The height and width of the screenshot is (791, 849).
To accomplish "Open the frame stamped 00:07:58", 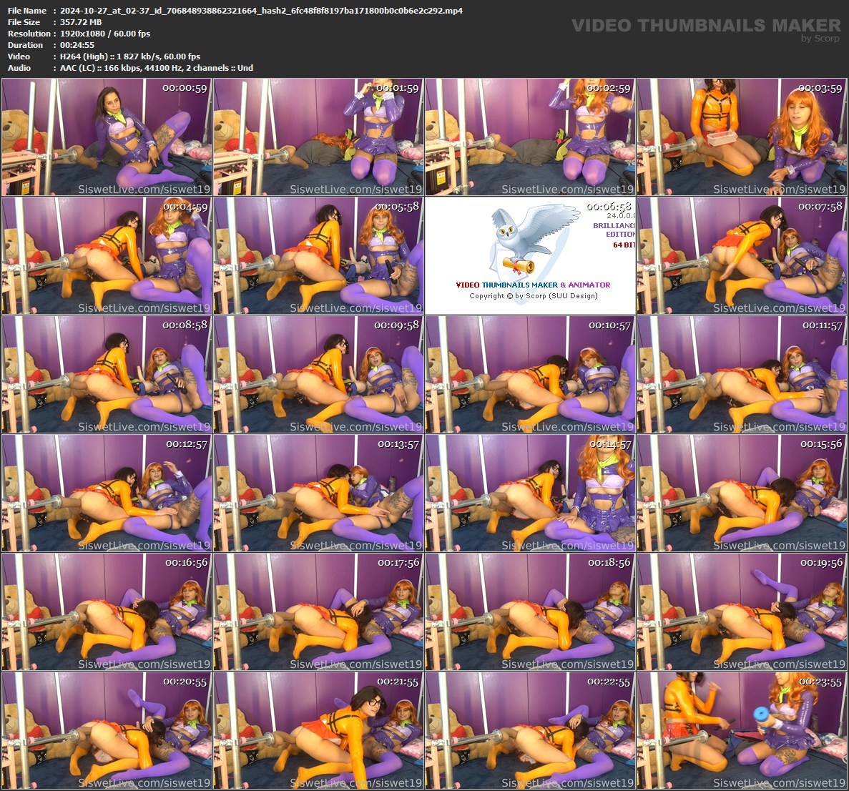I will pos(742,255).
